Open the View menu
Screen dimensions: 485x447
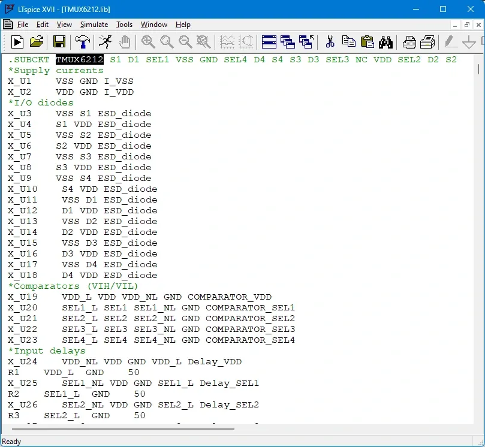[x=64, y=25]
